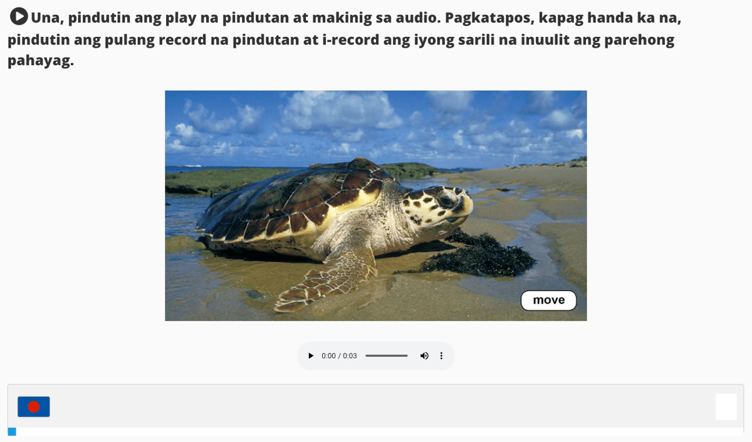This screenshot has height=442, width=752.
Task: Click the play icon beside the instruction heading
Action: coord(19,16)
